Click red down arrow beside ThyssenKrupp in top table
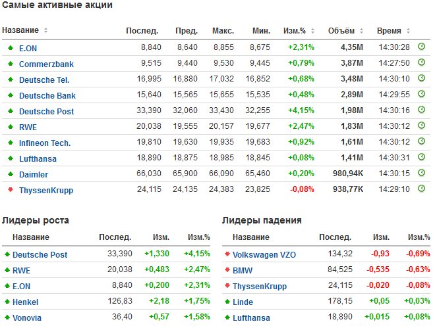 [10, 191]
